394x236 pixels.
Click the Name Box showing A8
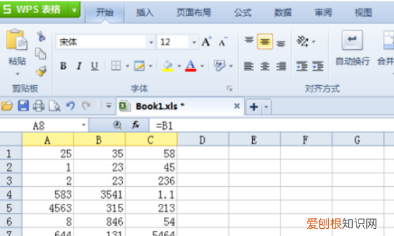pyautogui.click(x=39, y=125)
